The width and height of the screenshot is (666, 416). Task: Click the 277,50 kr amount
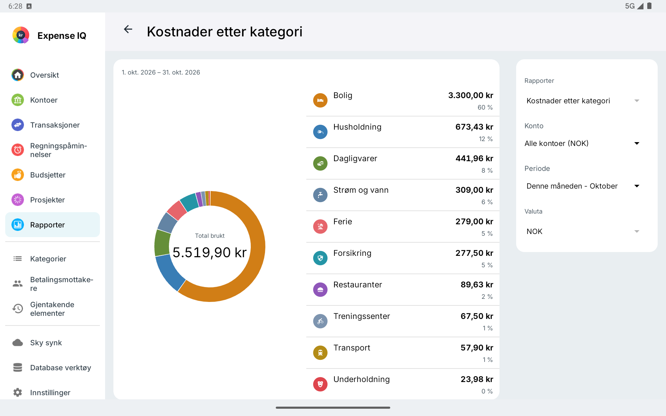click(x=474, y=253)
